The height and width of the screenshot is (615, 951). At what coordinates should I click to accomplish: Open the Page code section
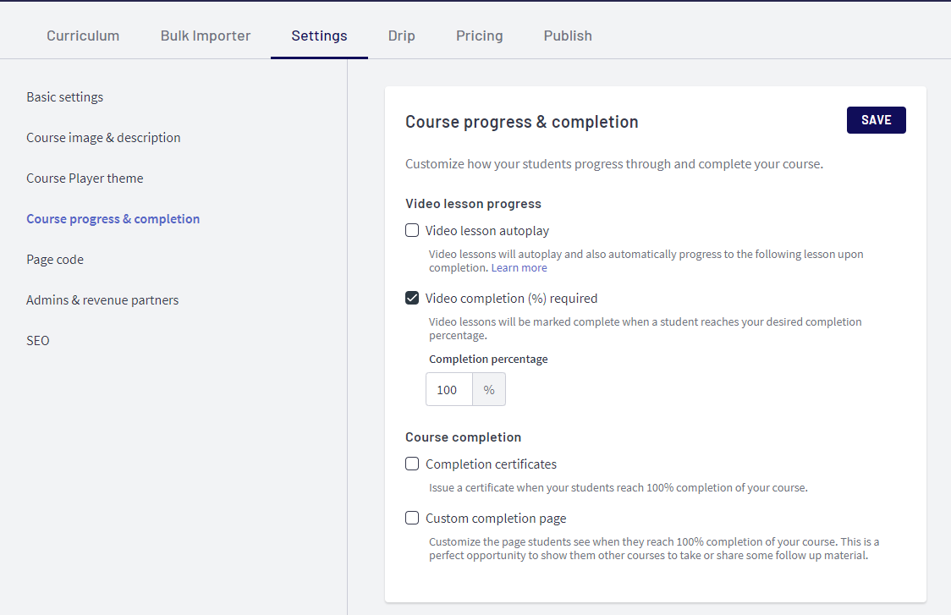click(x=55, y=259)
